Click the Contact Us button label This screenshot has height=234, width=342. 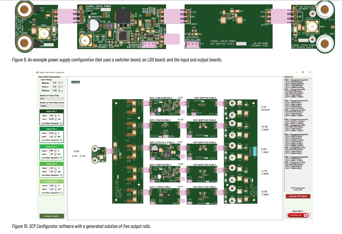pyautogui.click(x=295, y=216)
